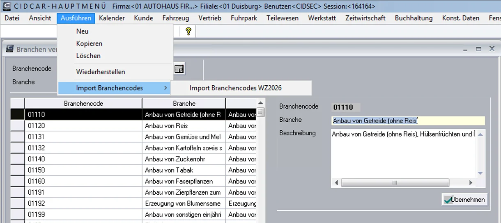501x223 pixels.
Task: Click the CIDCAR logo in title bar
Action: pos(6,6)
